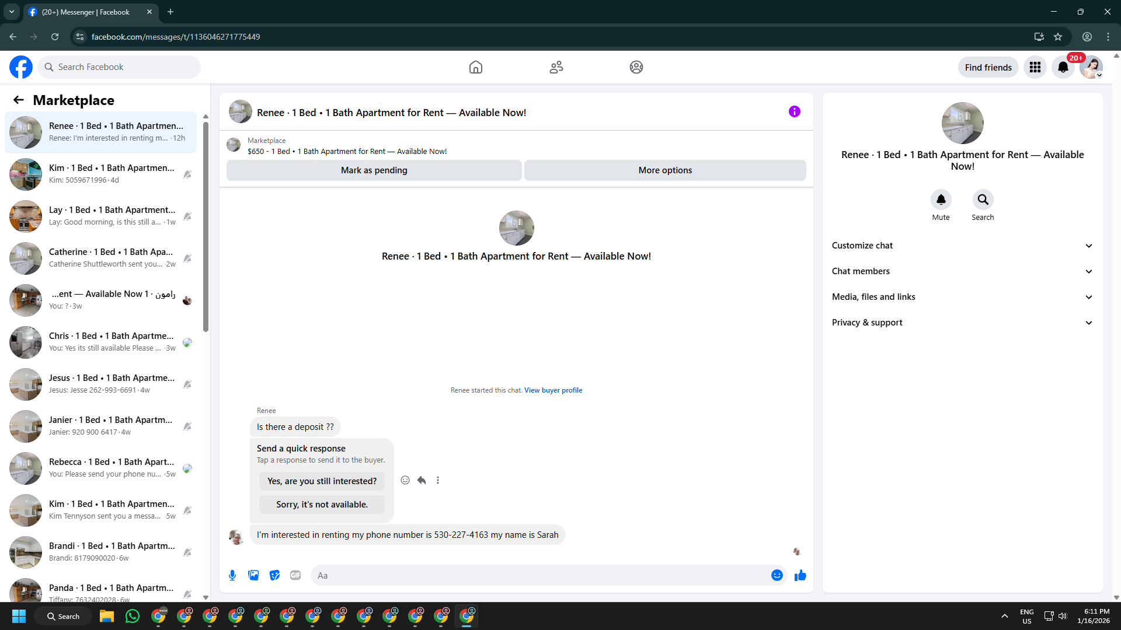Open the sticker picker icon
Viewport: 1121px width, 630px height.
[x=274, y=575]
